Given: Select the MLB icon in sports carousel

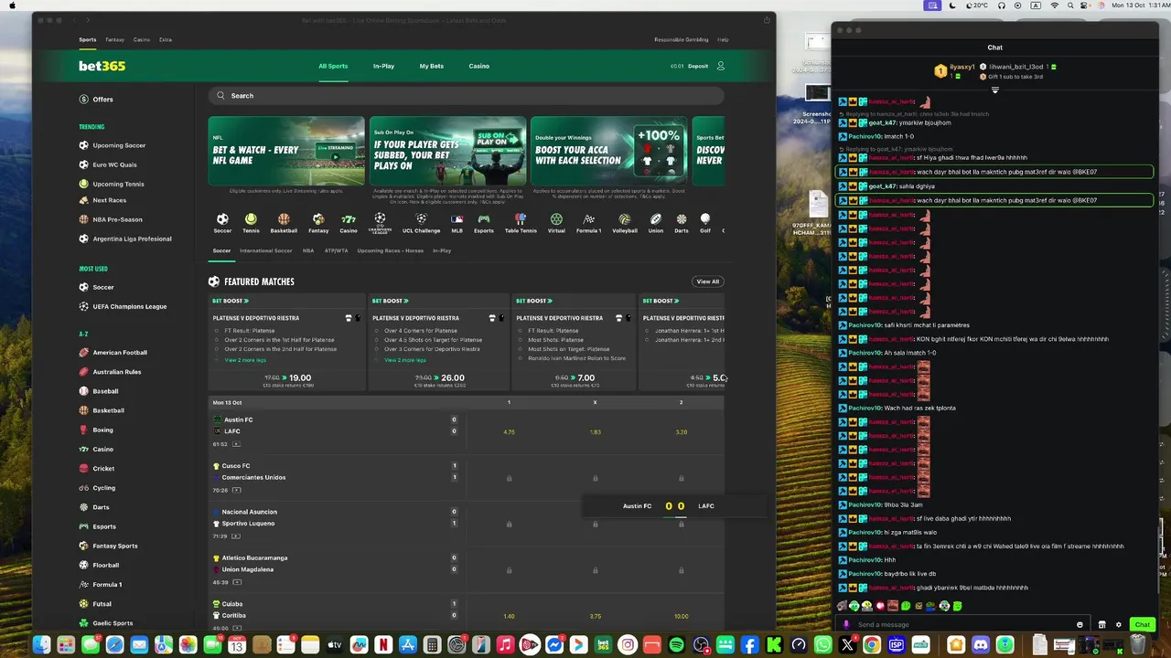Looking at the screenshot, I should (x=457, y=219).
